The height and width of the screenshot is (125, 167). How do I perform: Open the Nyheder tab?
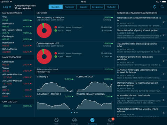point(111,7)
